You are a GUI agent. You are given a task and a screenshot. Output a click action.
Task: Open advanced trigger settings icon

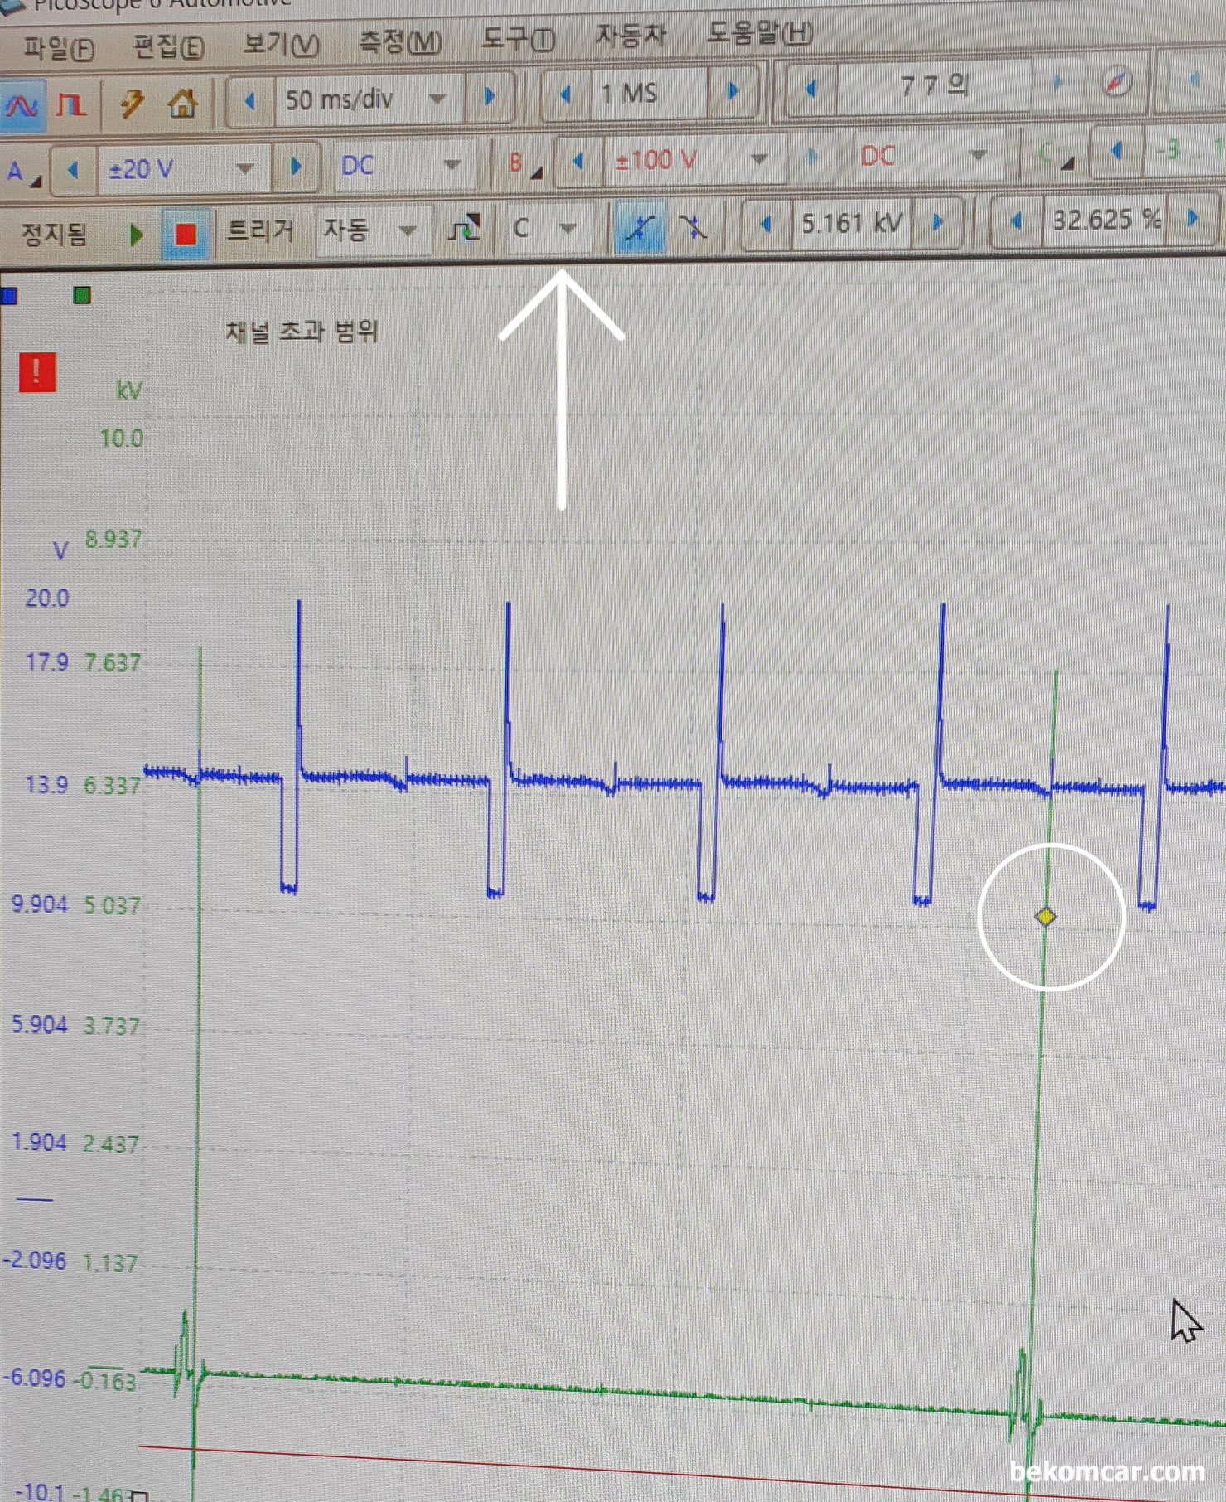click(464, 229)
